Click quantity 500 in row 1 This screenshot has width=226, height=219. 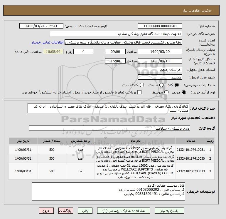point(52,150)
